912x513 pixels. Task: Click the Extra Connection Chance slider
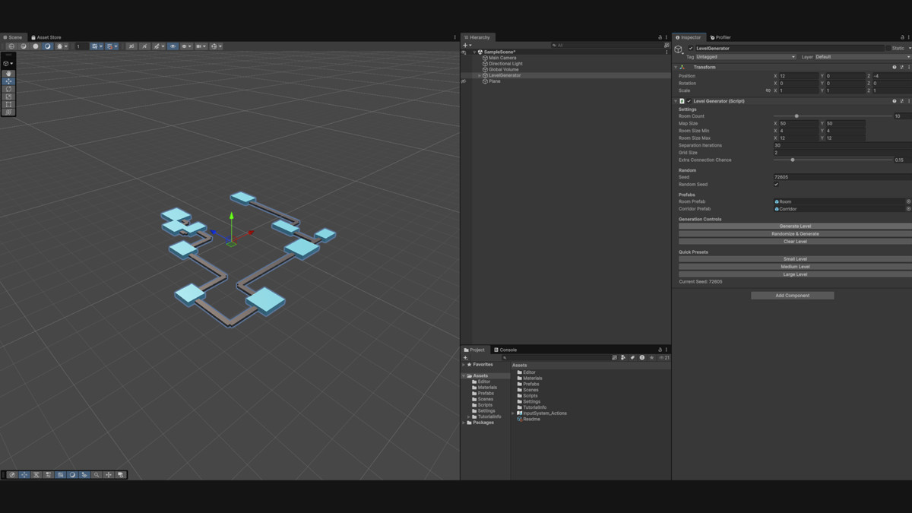tap(832, 160)
